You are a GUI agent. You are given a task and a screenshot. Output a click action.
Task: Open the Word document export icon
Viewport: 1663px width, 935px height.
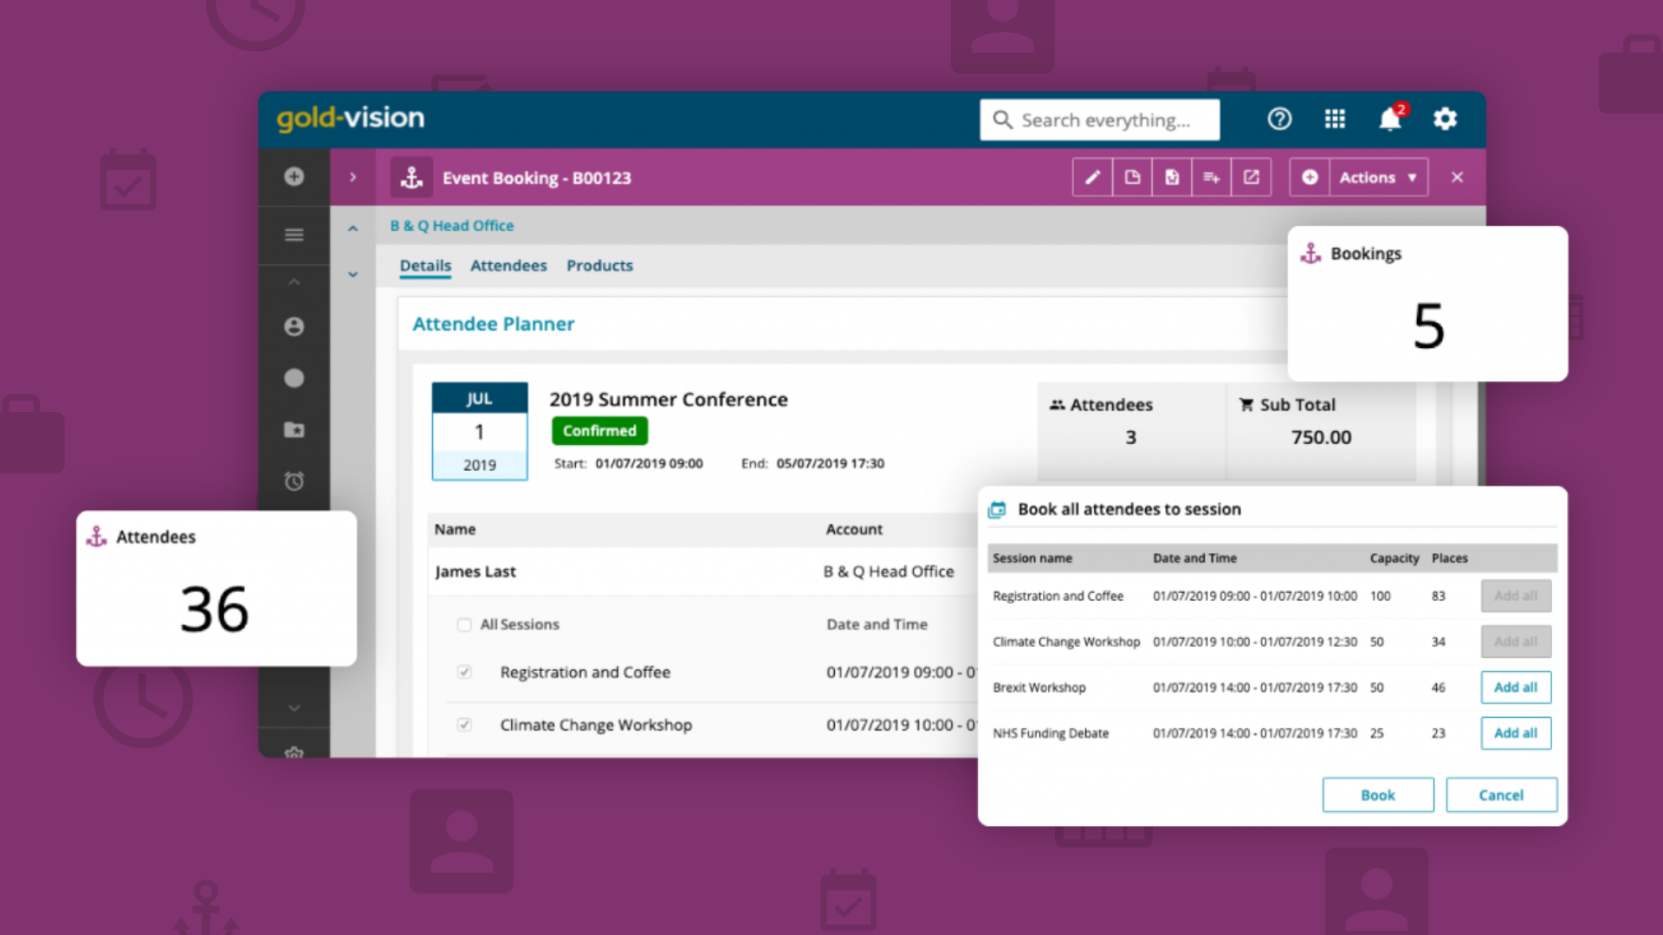pyautogui.click(x=1171, y=177)
